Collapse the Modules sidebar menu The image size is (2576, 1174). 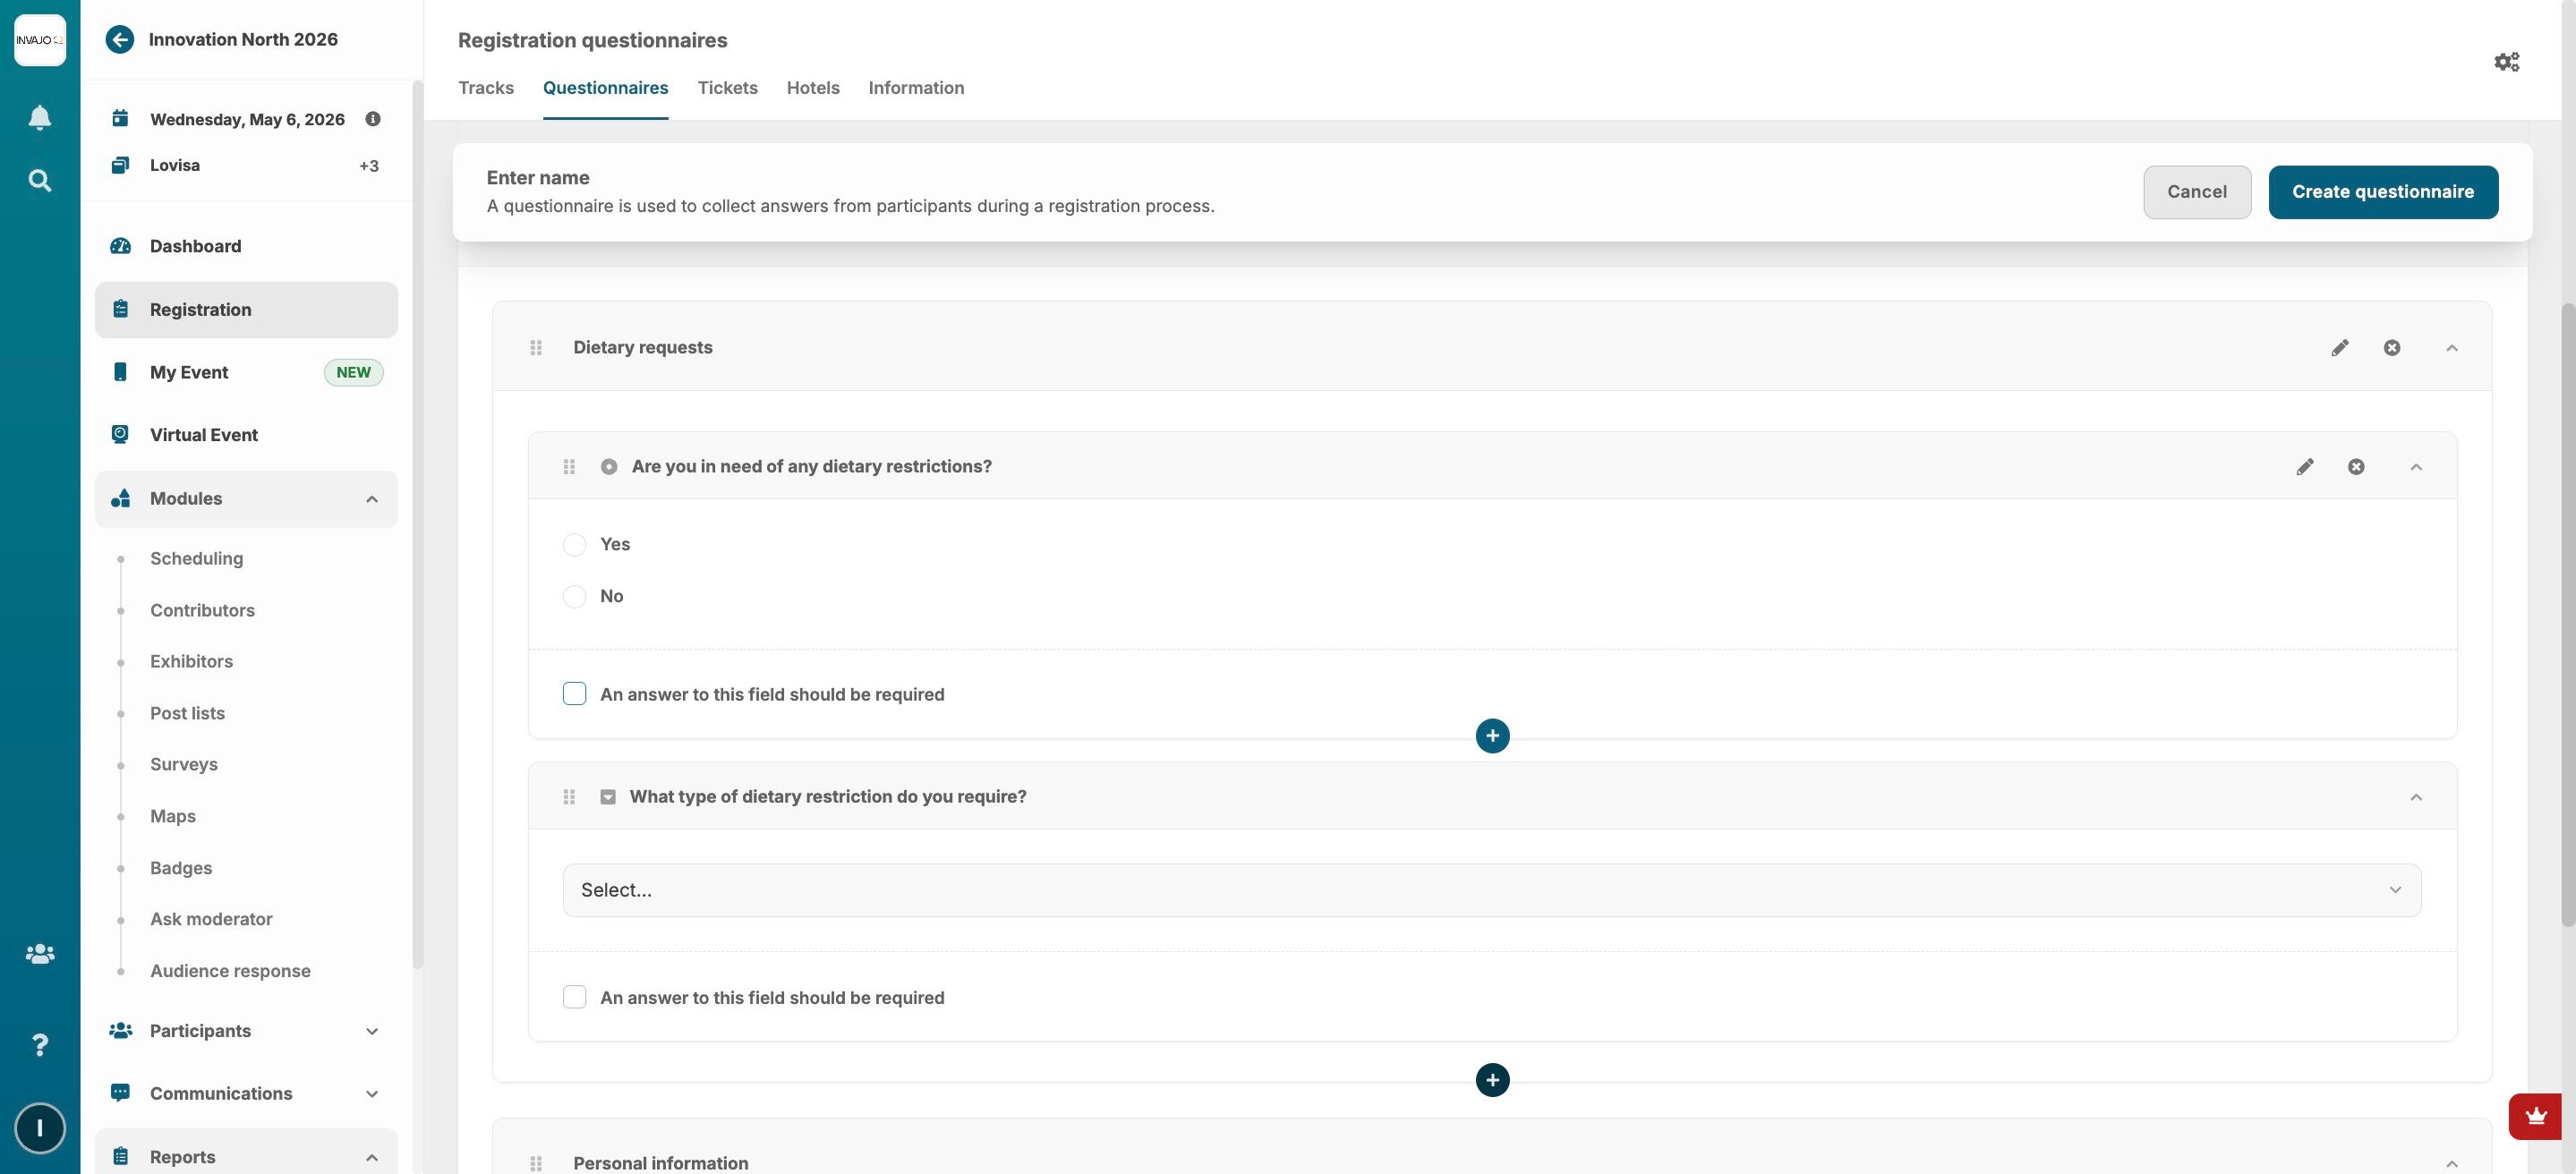click(x=371, y=499)
